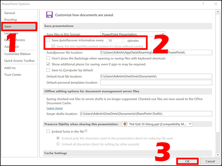Enable Save AutoRecover information checkbox
Screen dimensions: 222x166
click(x=48, y=40)
